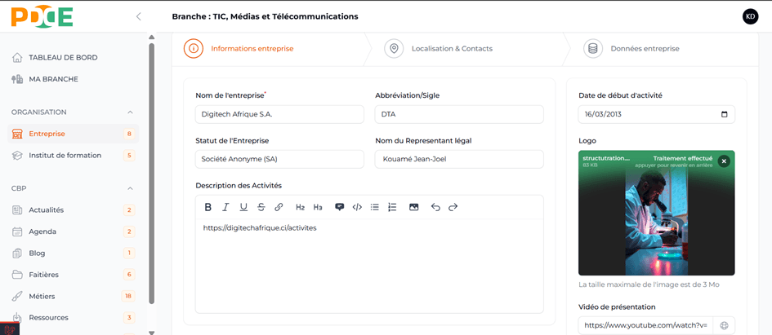Screen dimensions: 772x335
Task: Remove the uploaded logo image
Action: coord(724,161)
